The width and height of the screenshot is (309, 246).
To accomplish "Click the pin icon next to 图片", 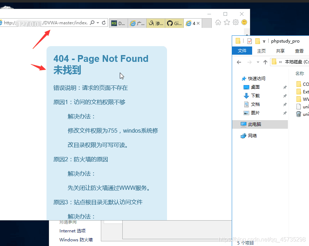I will click(x=285, y=113).
